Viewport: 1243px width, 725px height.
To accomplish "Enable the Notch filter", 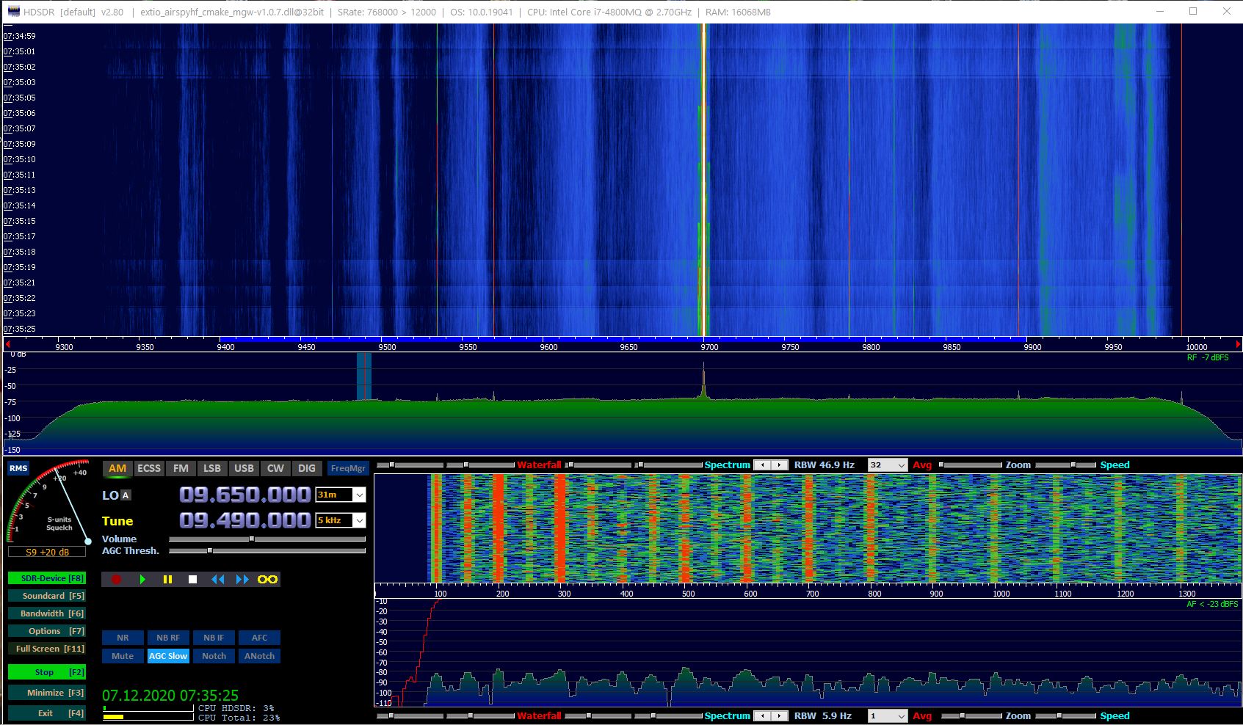I will [214, 656].
